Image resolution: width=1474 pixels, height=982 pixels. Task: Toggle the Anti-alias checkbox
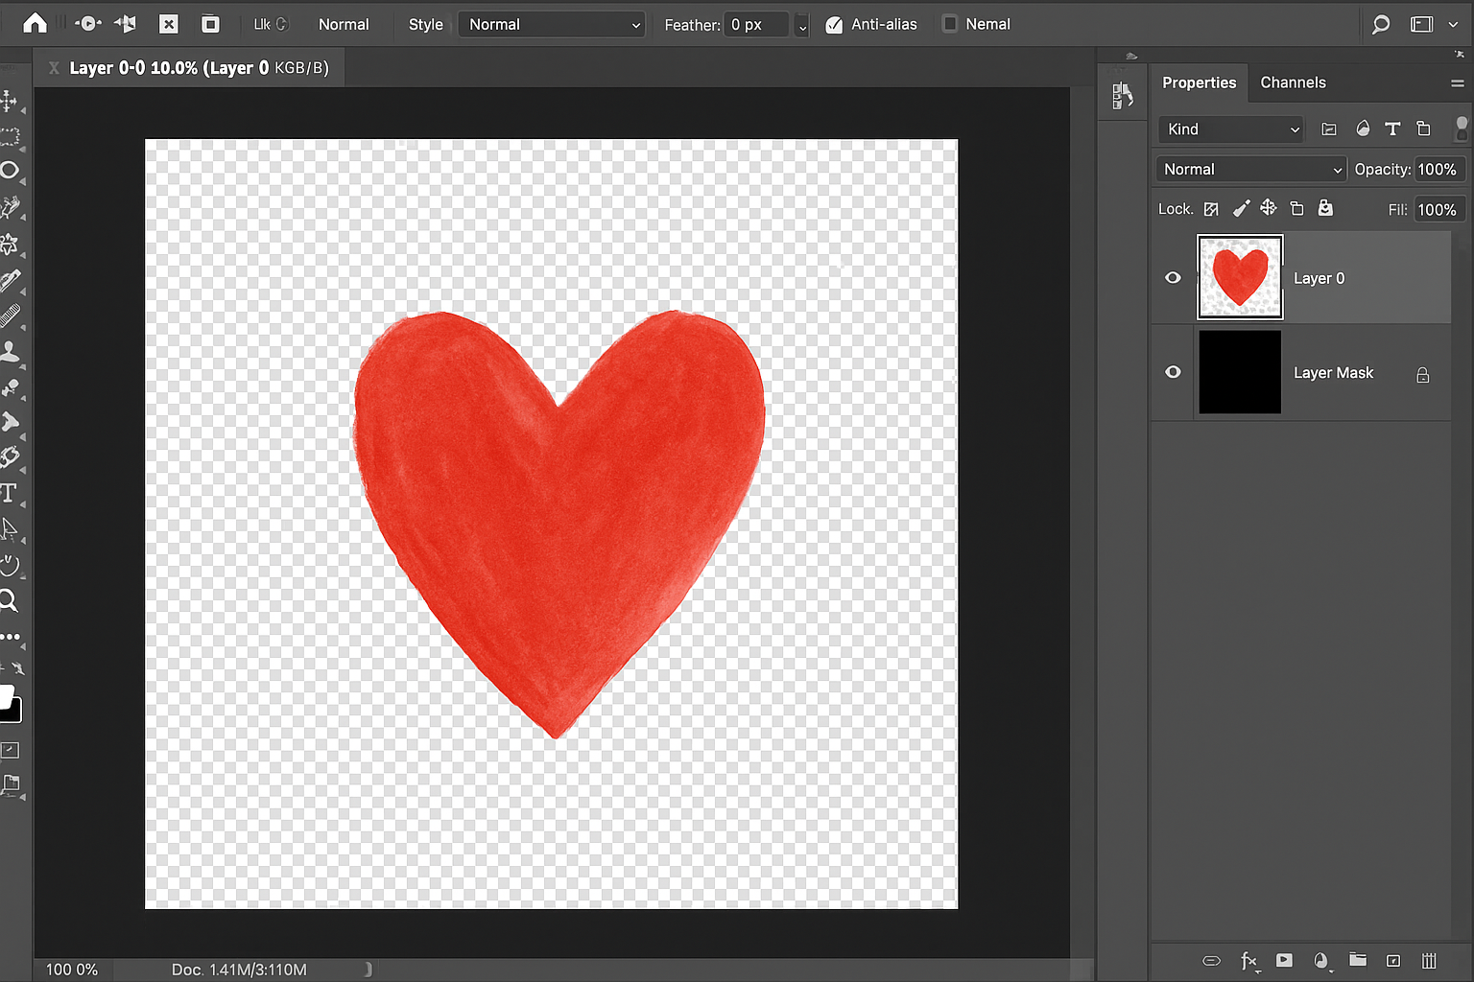pyautogui.click(x=834, y=25)
